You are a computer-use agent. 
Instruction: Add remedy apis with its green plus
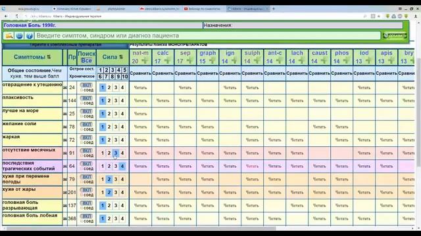391,61
